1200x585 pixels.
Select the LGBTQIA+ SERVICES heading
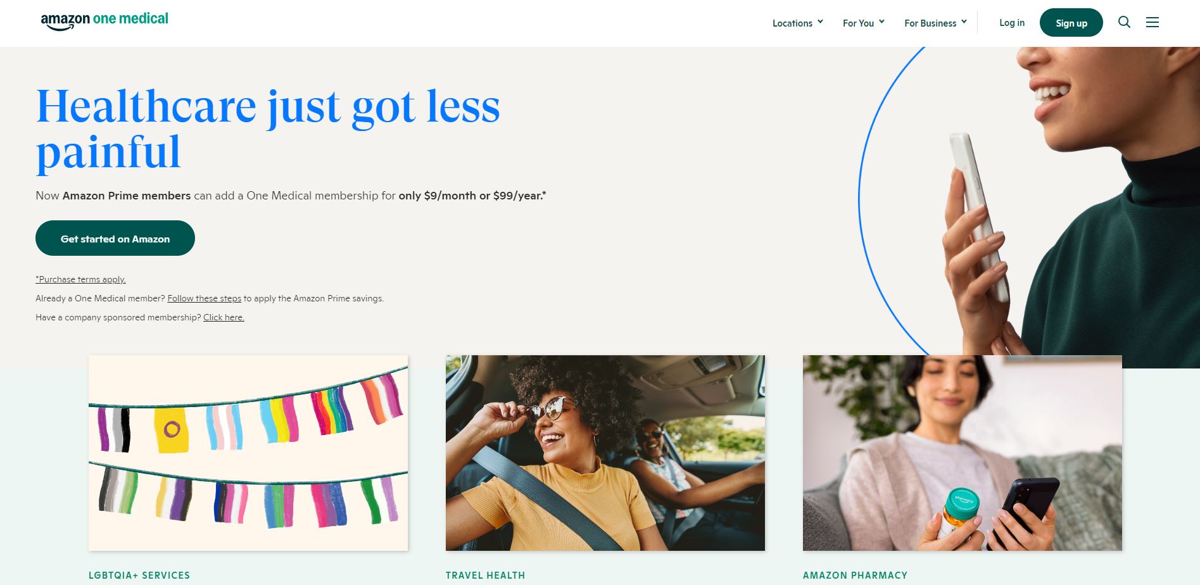[x=139, y=576]
